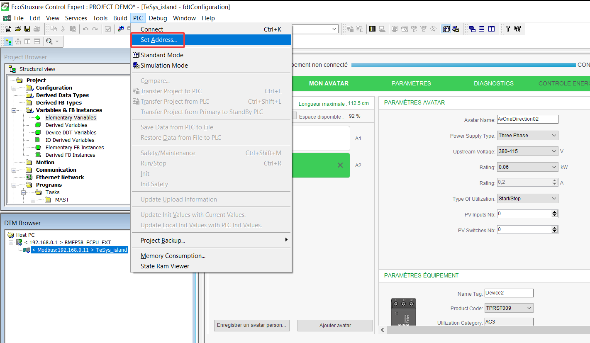Choose Set Address in PLC menu

pyautogui.click(x=211, y=40)
